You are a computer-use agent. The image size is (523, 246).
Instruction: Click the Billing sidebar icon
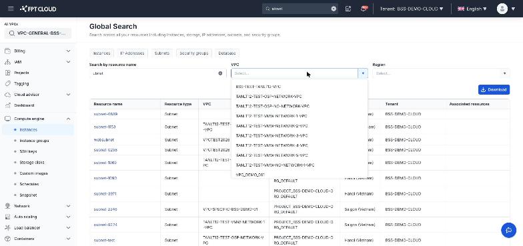8,51
